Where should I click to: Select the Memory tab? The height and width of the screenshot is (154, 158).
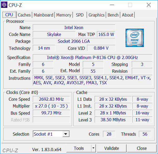click(64, 15)
